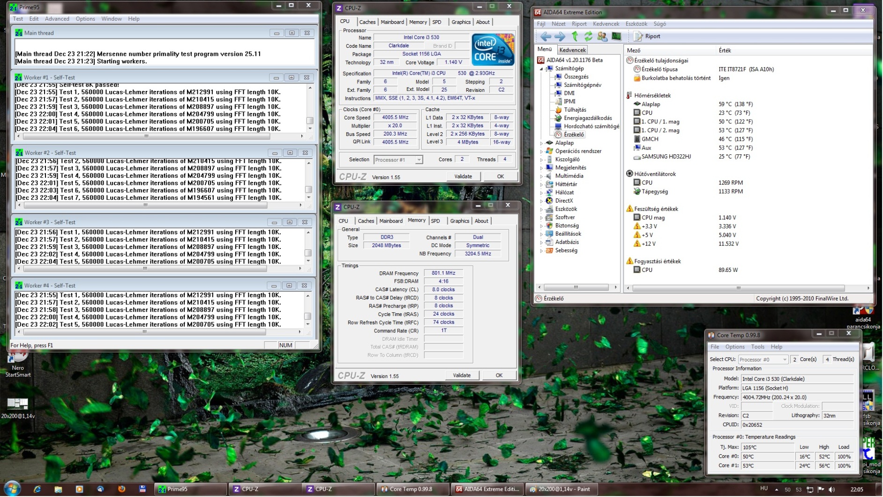Expand the Sebesség tree node

(x=541, y=251)
